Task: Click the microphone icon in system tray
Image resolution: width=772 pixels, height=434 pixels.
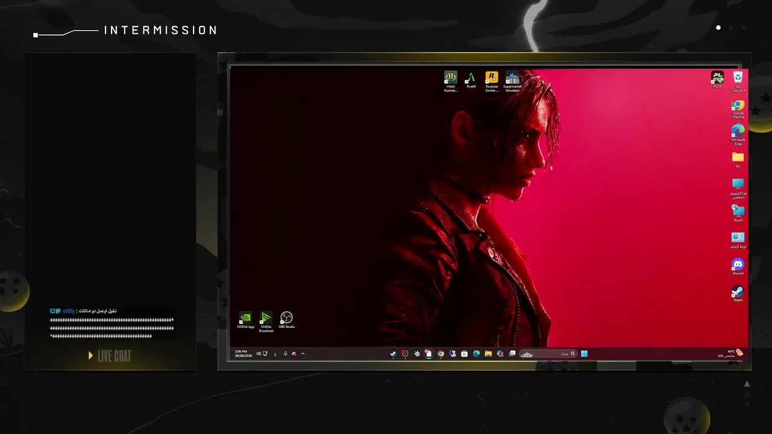Action: (x=285, y=354)
